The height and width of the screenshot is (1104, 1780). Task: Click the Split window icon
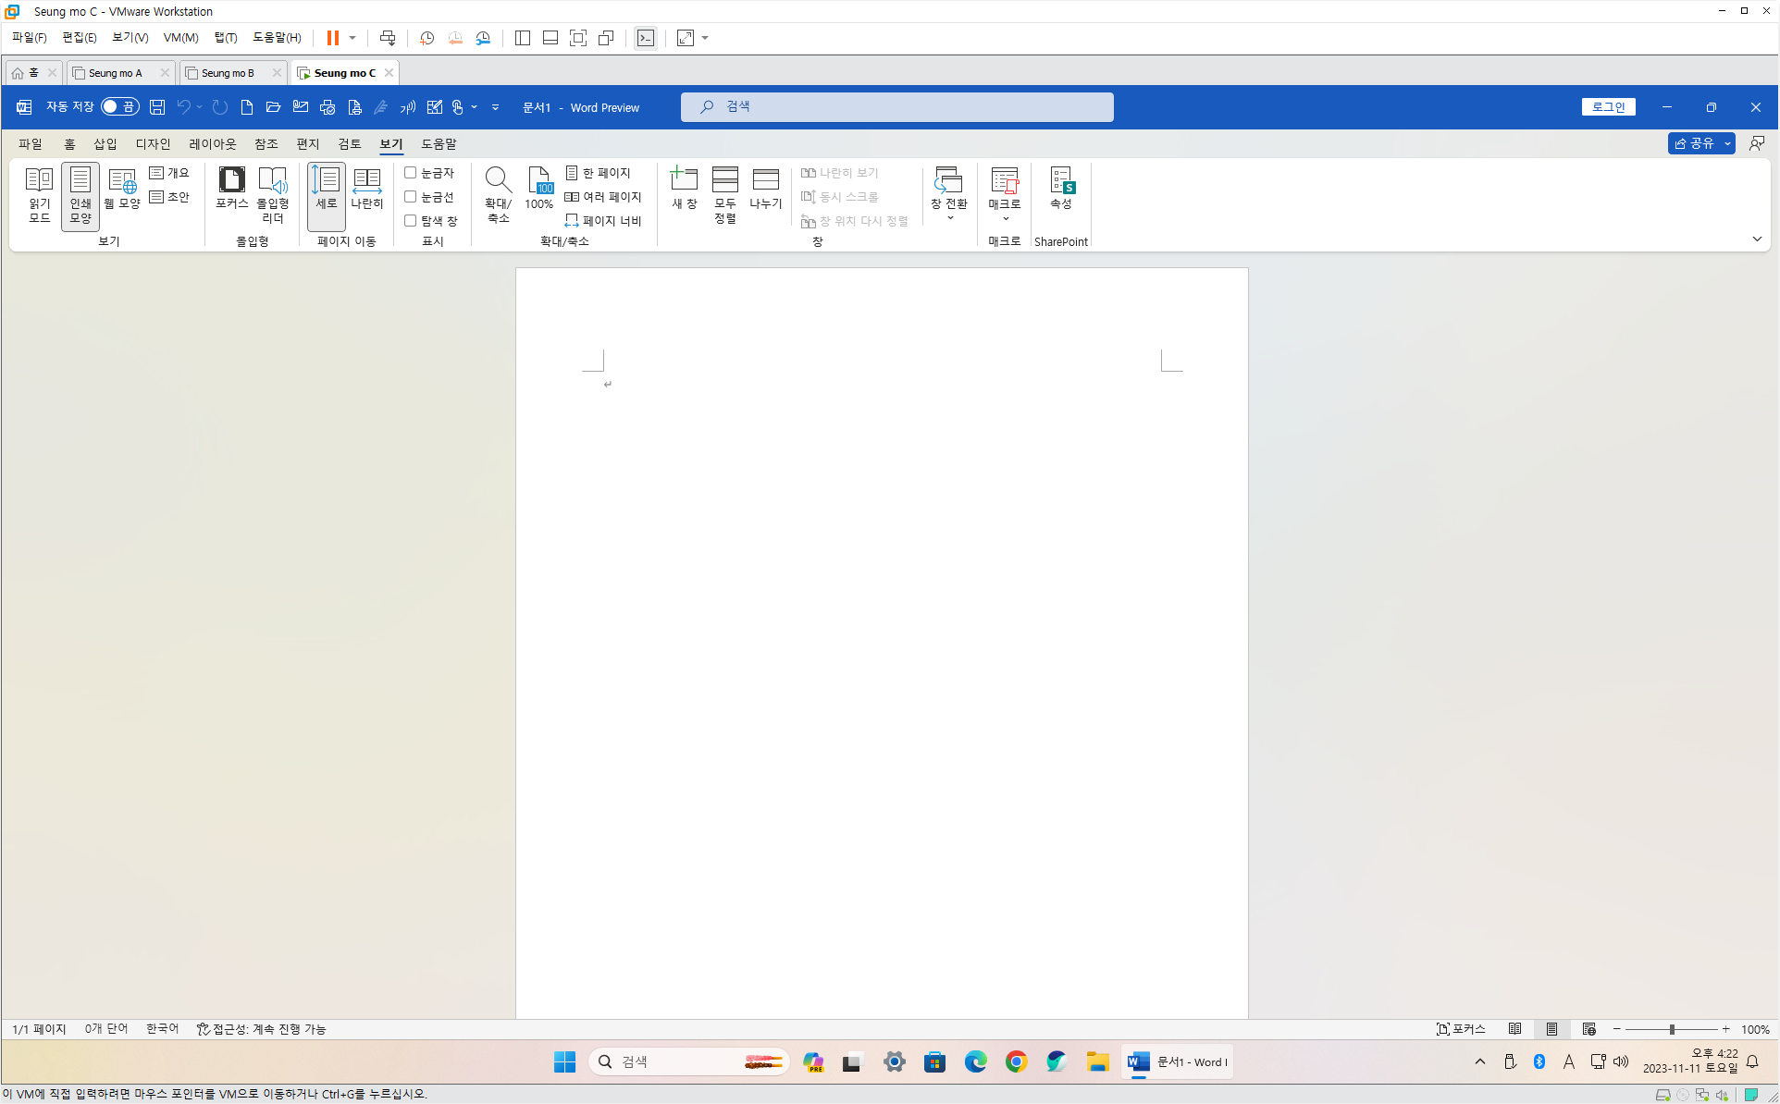[765, 188]
